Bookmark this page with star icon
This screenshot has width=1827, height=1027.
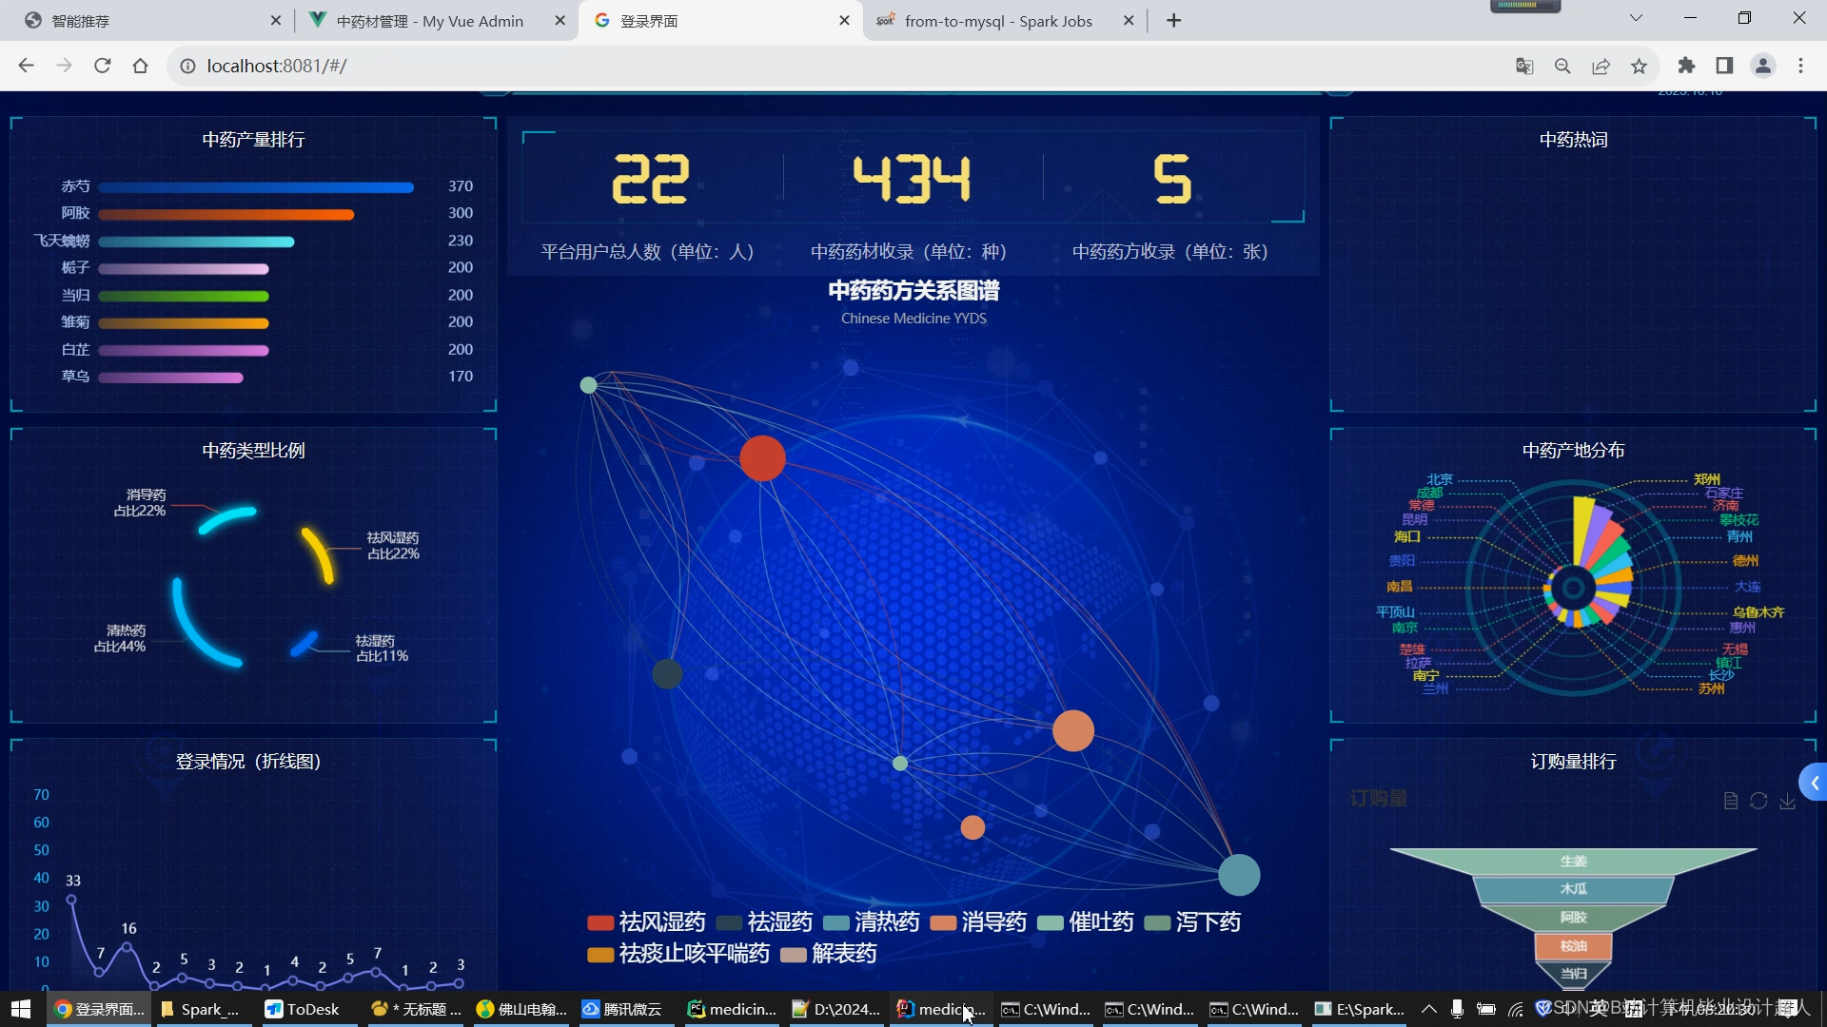pos(1639,66)
